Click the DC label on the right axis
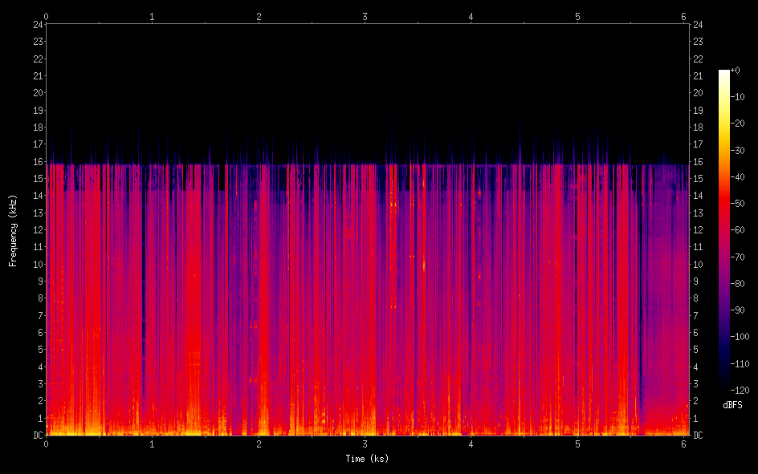The width and height of the screenshot is (758, 474). click(698, 436)
